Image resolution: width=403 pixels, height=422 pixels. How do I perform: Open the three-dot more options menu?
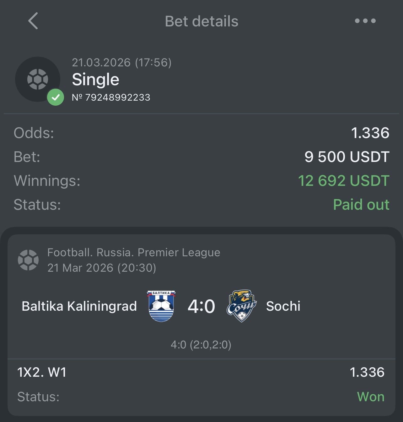pos(365,21)
